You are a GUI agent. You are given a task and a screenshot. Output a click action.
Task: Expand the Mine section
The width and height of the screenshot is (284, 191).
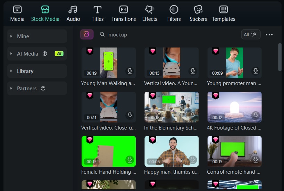[37, 36]
